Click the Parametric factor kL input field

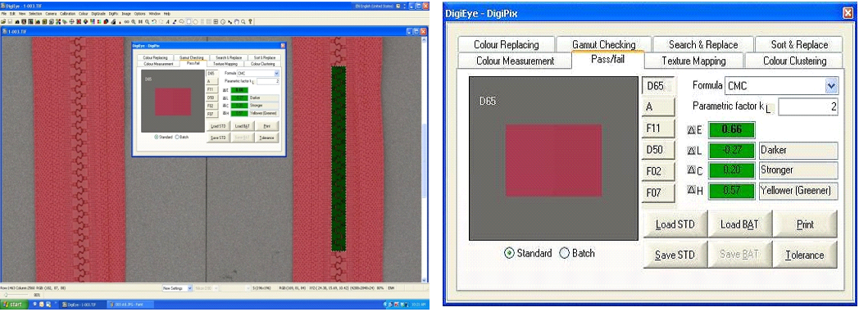[x=808, y=107]
